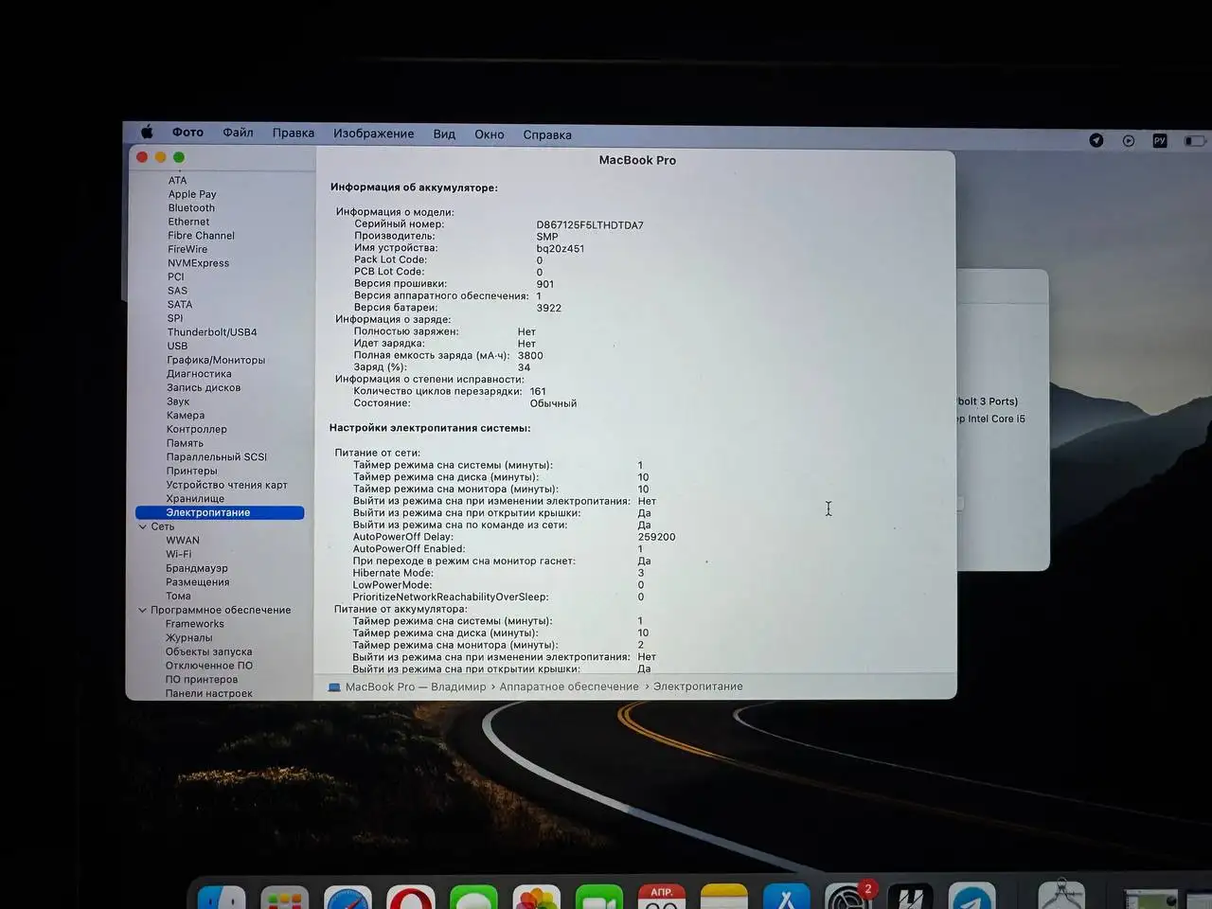
Task: Open the Файл menu
Action: 238,133
